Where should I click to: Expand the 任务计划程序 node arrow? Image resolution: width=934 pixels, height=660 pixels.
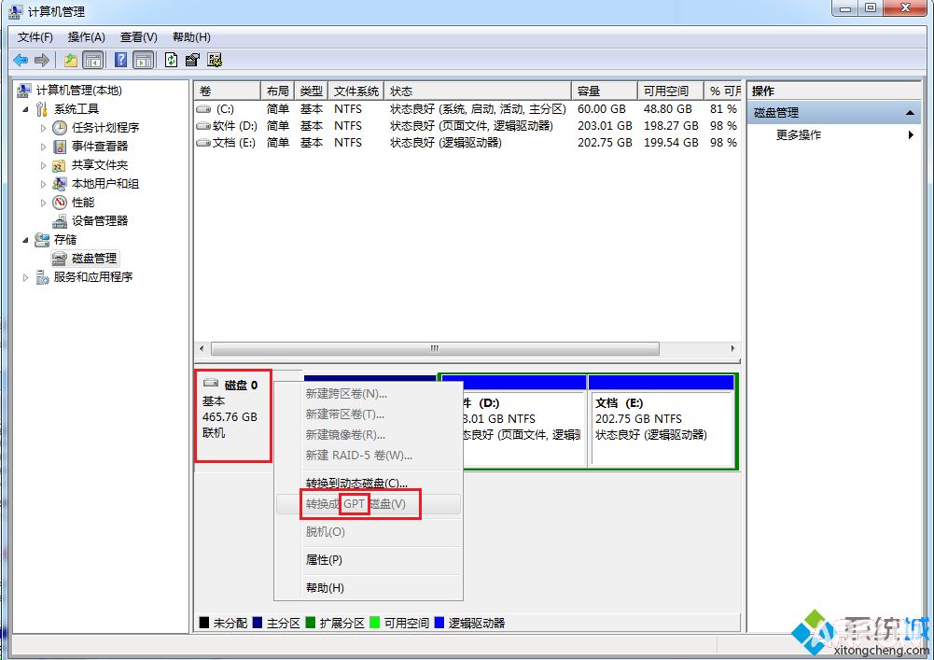point(43,128)
